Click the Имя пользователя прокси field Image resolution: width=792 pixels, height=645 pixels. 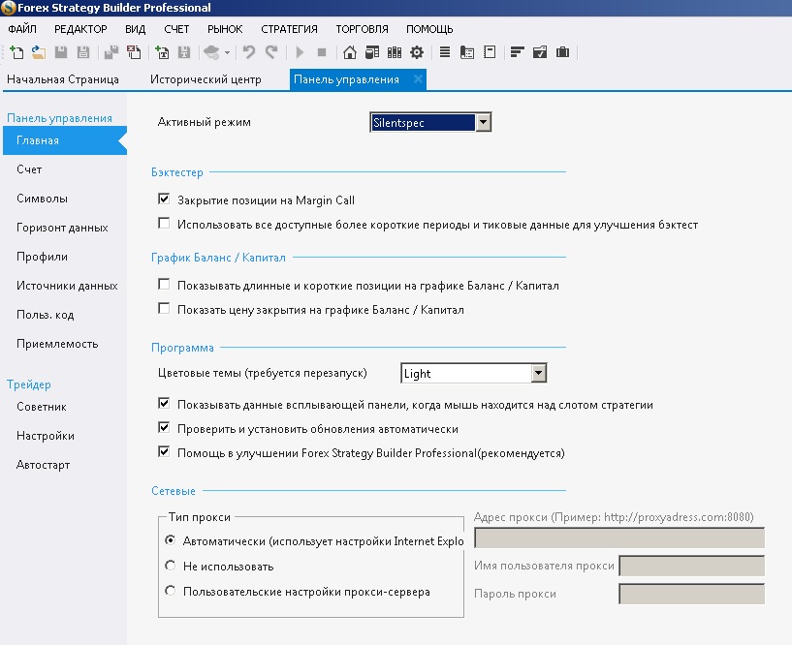[691, 566]
